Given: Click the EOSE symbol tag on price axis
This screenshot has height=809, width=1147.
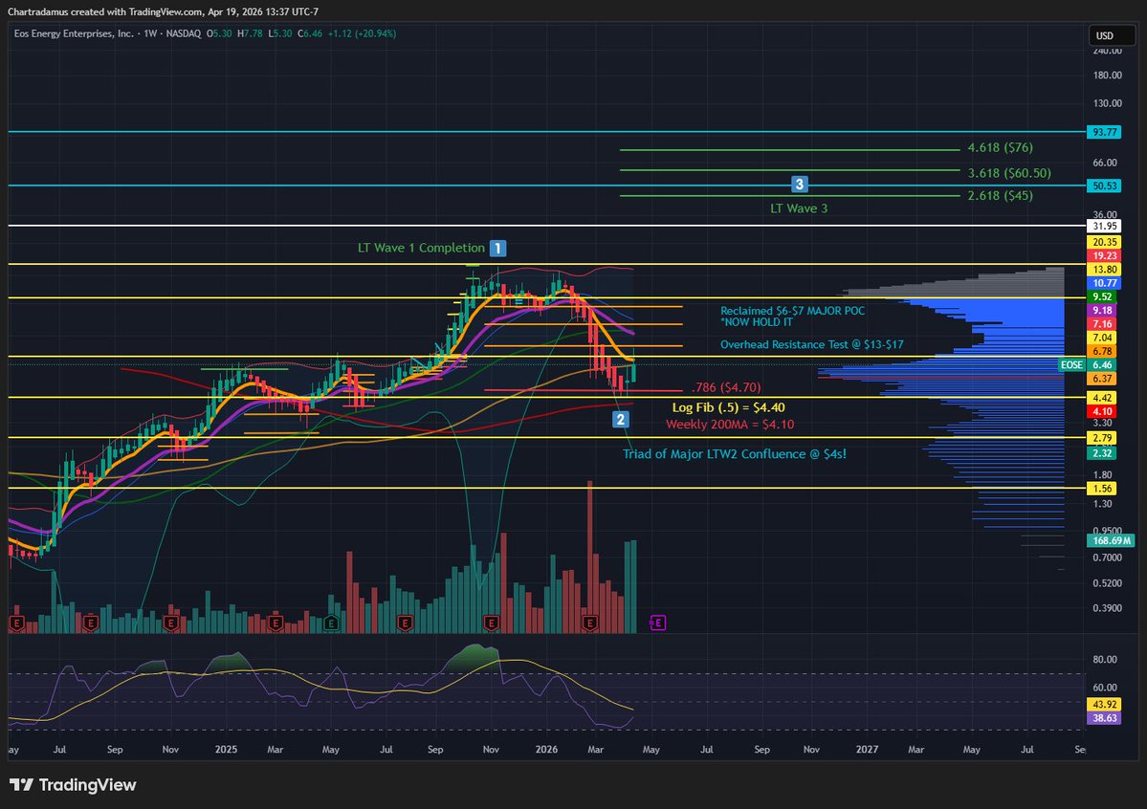Looking at the screenshot, I should coord(1071,365).
